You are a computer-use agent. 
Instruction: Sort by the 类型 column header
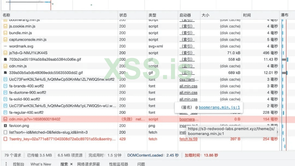[162, 15]
